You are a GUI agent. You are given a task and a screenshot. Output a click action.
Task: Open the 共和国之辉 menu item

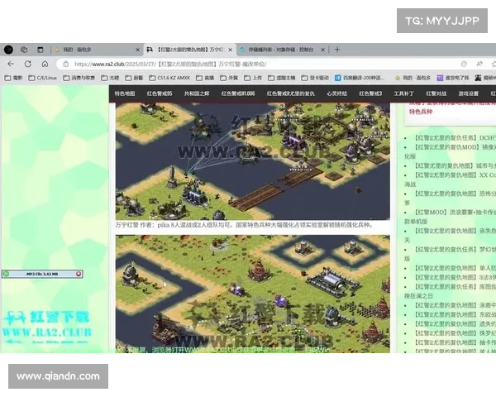[x=197, y=93]
